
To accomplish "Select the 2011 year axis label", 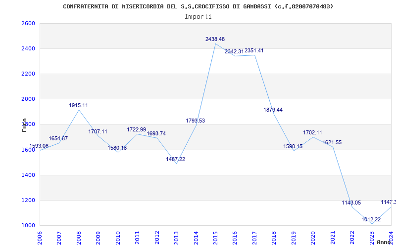I will (x=138, y=238).
